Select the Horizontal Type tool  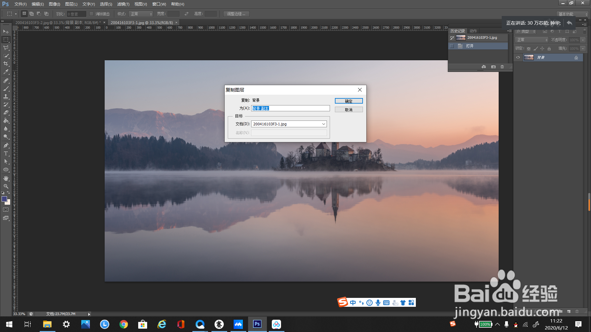(x=6, y=153)
